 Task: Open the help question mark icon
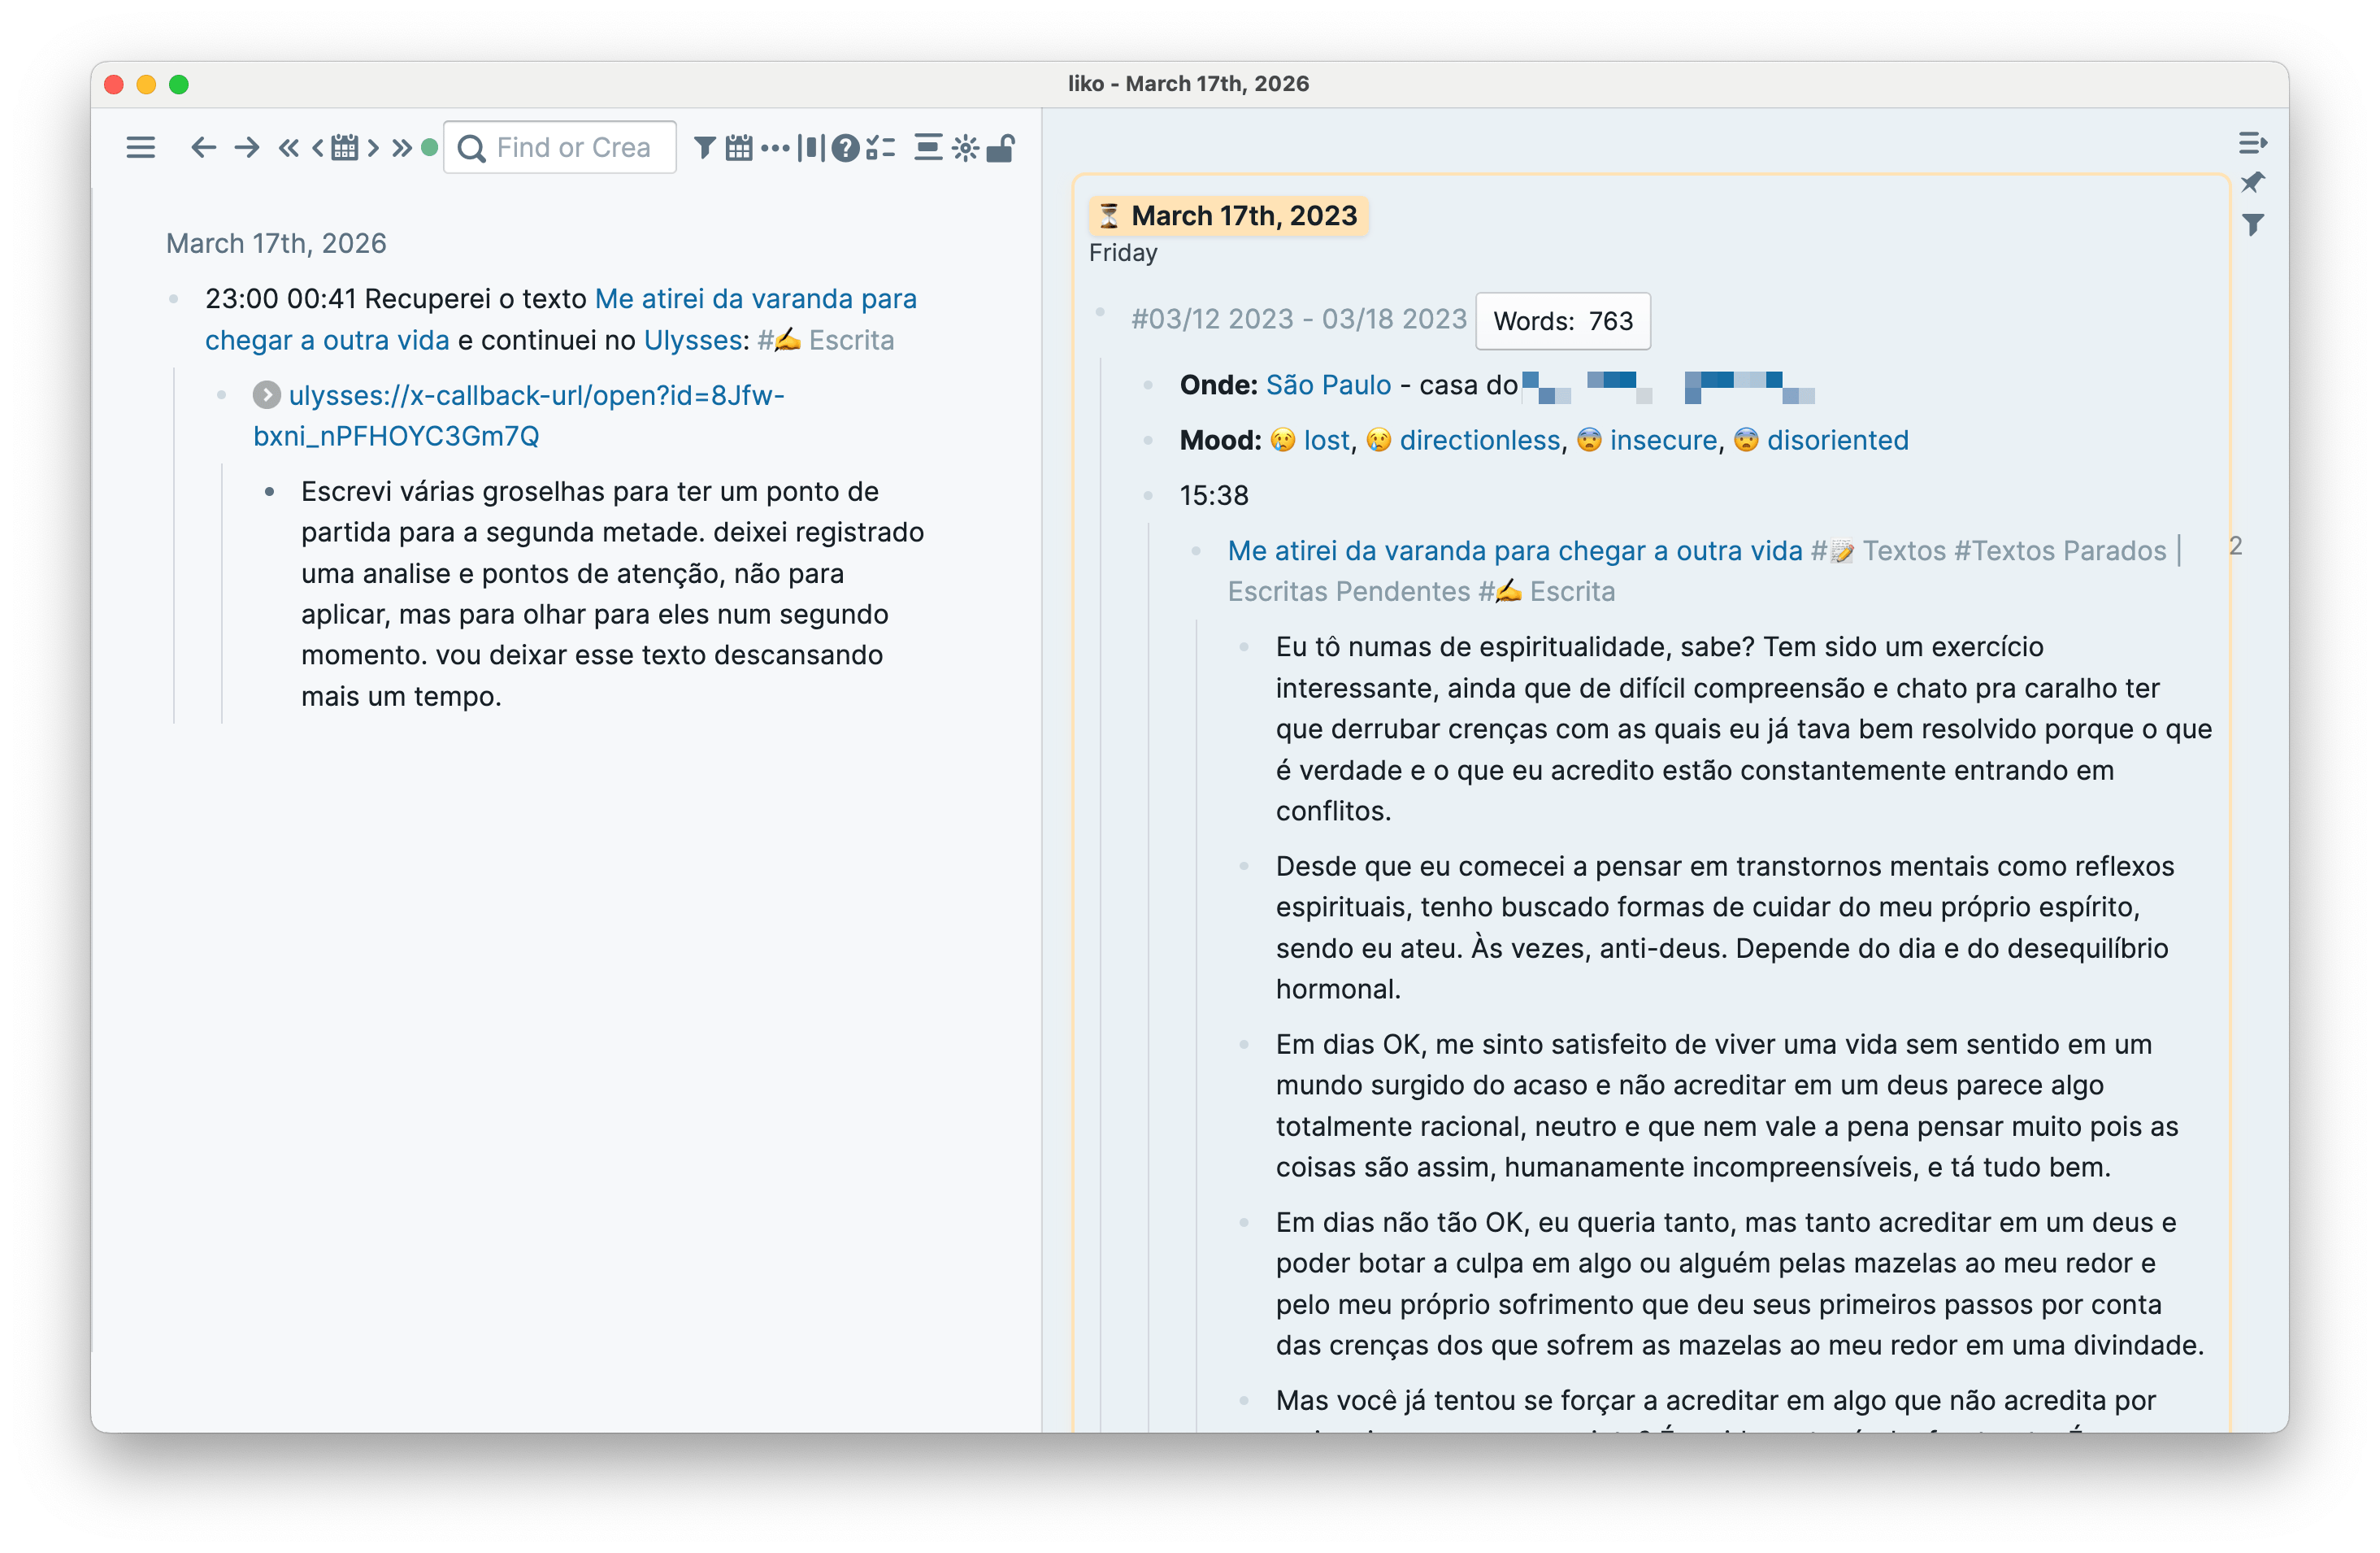coord(846,148)
